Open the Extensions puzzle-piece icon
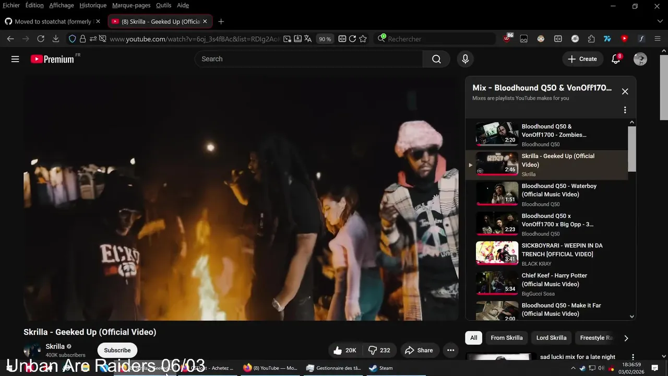Screen dimensions: 668x376 [x=591, y=39]
